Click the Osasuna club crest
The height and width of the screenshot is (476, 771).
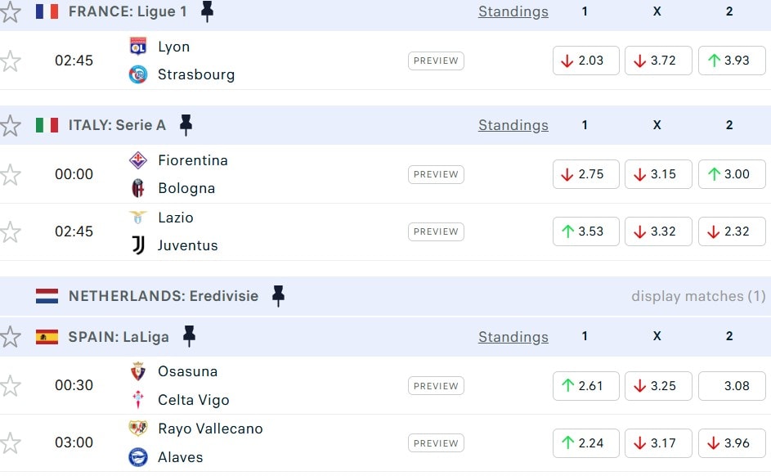click(138, 371)
